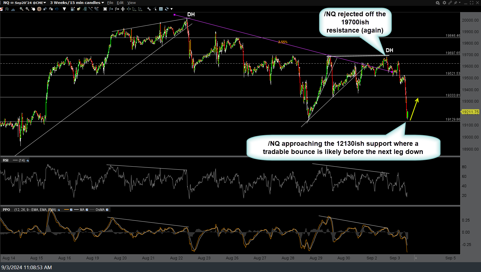Click the PPO indicator label
Screen dimensions: 481x272
6,210
